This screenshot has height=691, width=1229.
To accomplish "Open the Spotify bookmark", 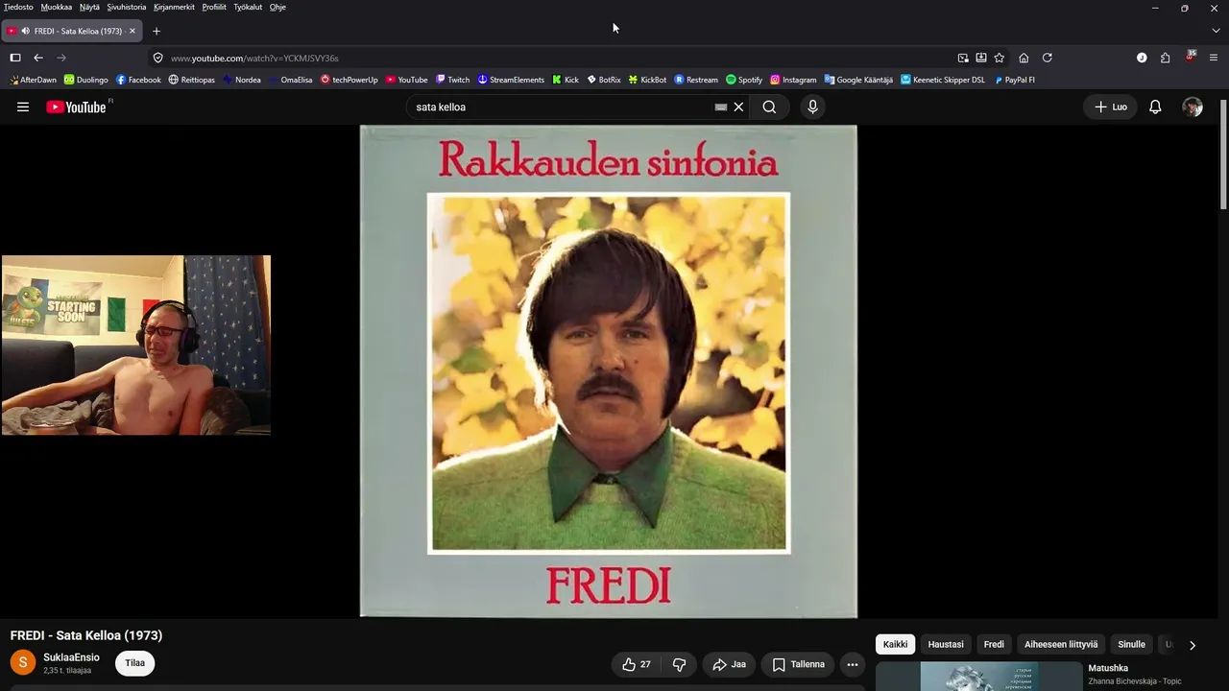I will click(744, 80).
